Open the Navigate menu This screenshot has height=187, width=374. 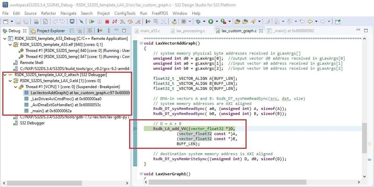click(68, 13)
